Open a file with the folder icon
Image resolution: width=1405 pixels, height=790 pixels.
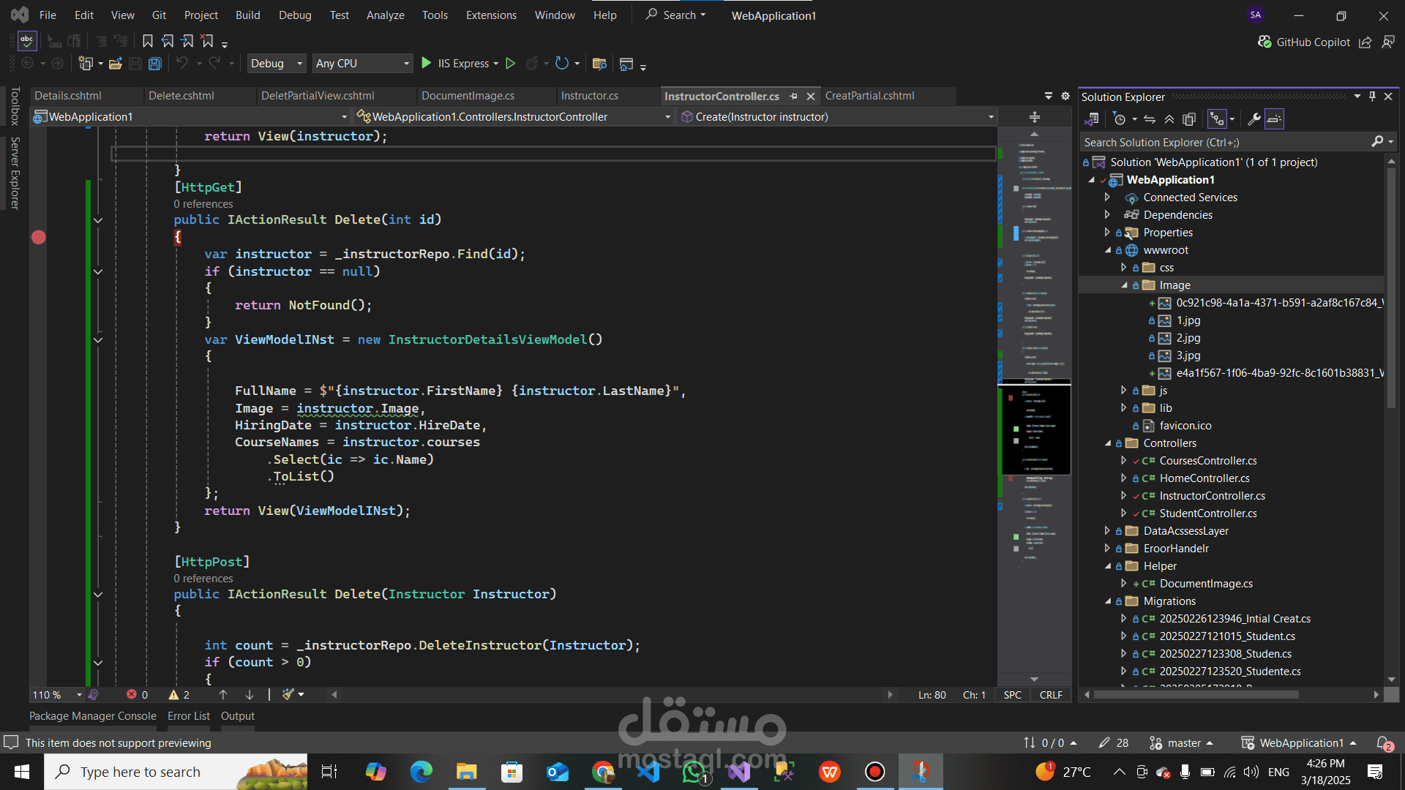point(116,64)
